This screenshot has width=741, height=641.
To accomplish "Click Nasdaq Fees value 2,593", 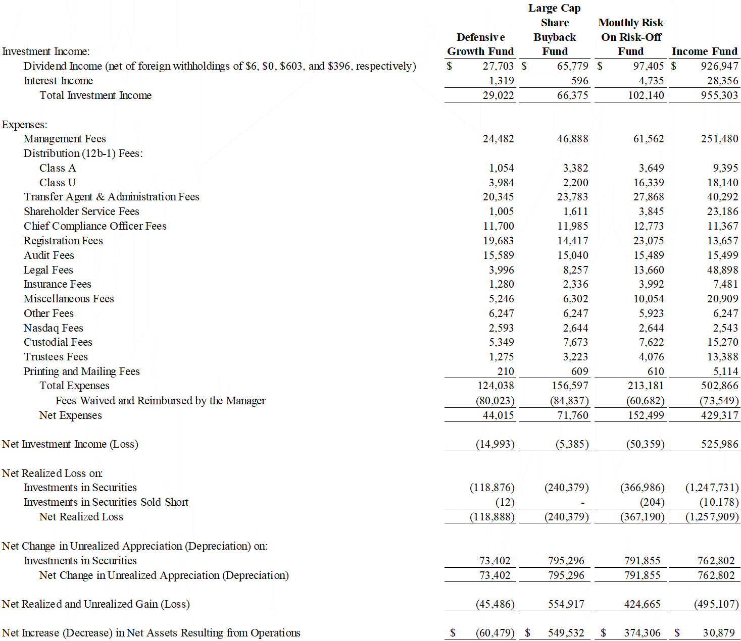I will click(501, 328).
